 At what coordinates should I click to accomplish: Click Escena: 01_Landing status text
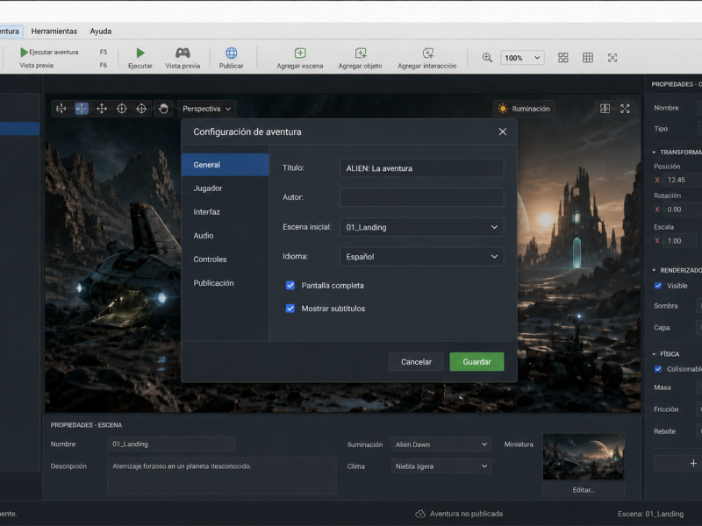(x=650, y=514)
